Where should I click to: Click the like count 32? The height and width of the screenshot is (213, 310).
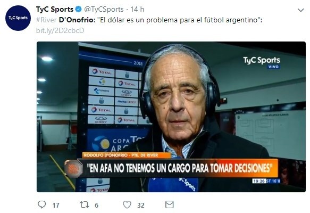[140, 206]
